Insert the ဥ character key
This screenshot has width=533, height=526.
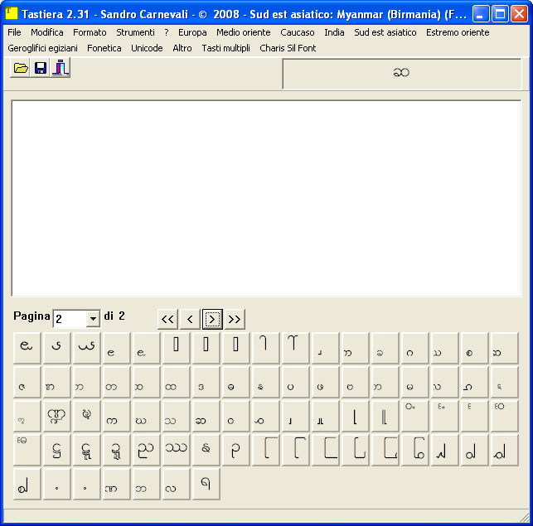pos(236,450)
